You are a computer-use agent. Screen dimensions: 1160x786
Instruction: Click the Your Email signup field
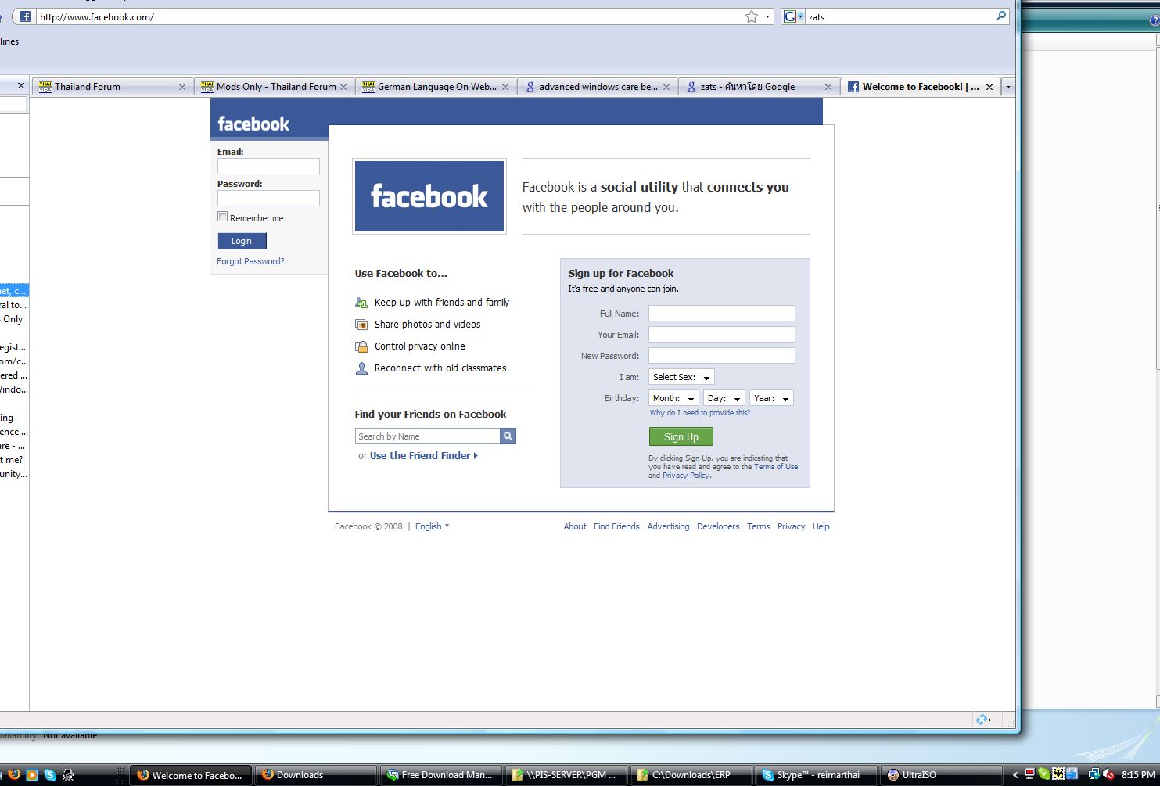click(x=722, y=334)
